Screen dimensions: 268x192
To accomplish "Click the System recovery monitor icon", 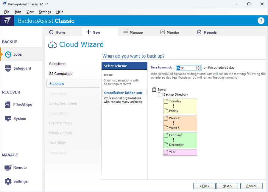I will (8, 118).
